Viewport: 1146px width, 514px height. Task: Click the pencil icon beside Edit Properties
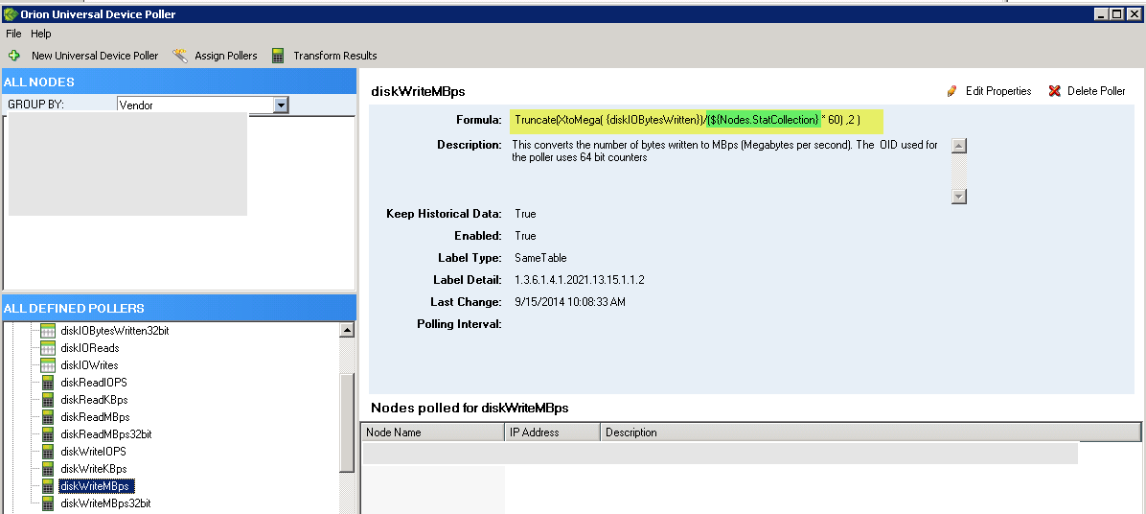click(x=951, y=91)
